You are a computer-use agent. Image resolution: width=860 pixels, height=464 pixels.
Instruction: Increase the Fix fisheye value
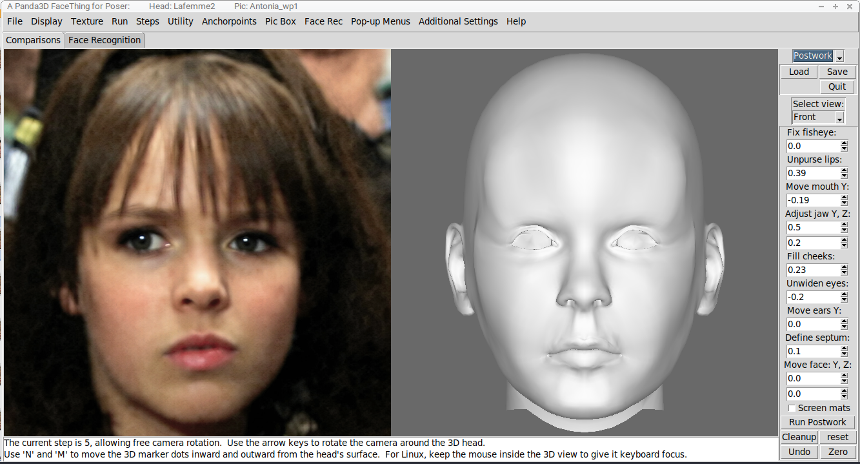pyautogui.click(x=845, y=143)
